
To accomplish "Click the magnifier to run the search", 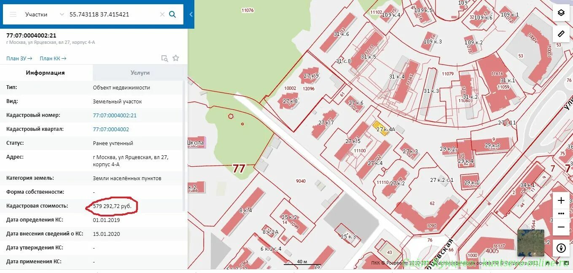I will 172,14.
